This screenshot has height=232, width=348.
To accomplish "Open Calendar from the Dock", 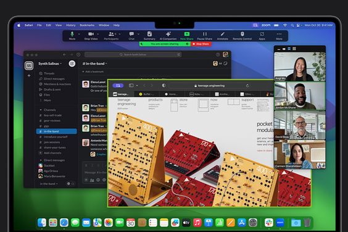I will coord(131,223).
